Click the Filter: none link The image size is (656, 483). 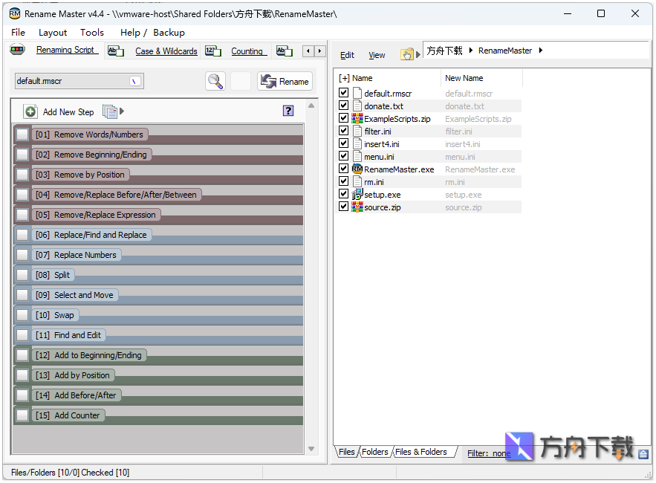[489, 453]
